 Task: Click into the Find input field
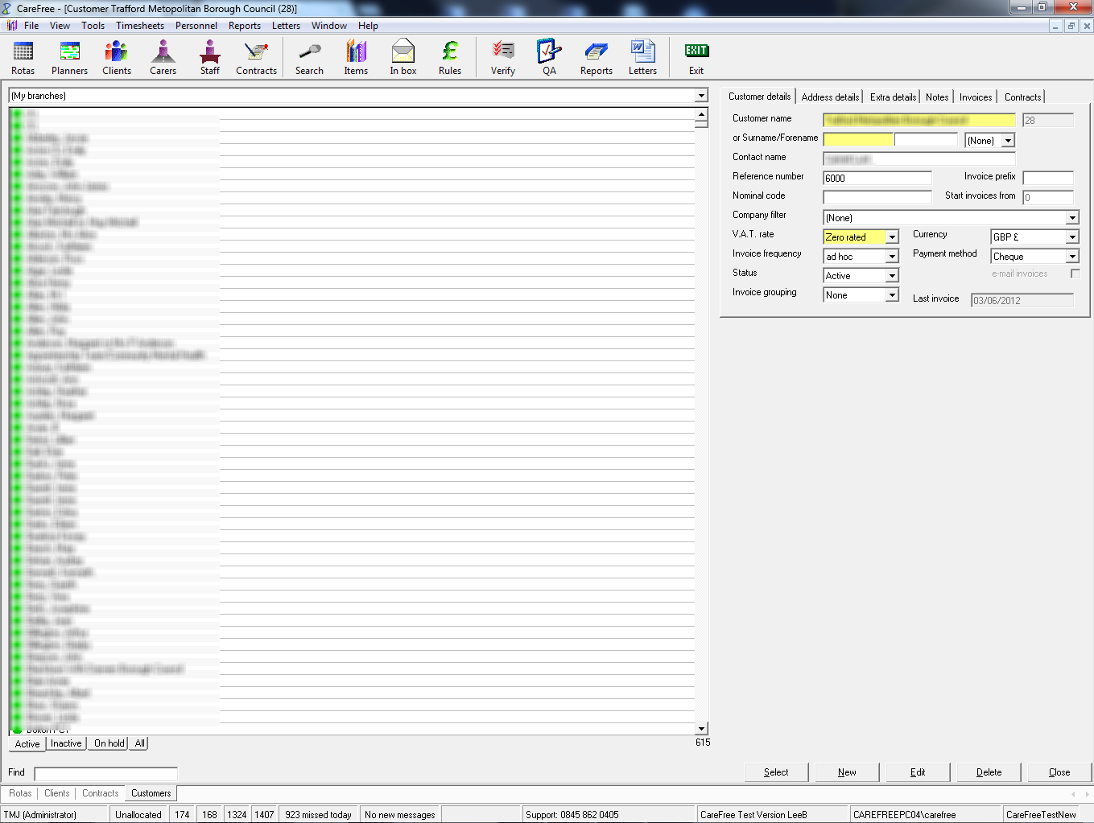pos(105,773)
